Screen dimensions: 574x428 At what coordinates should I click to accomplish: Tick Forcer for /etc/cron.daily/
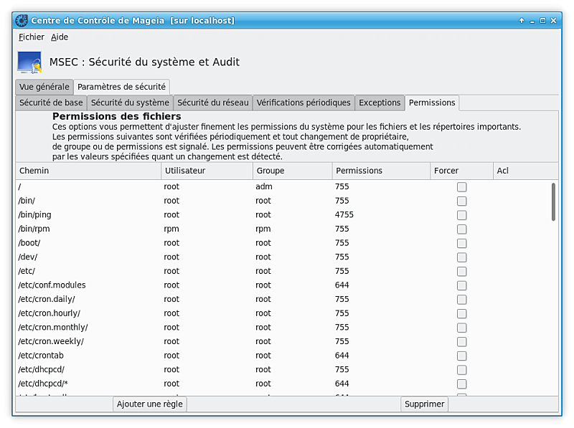coord(461,300)
